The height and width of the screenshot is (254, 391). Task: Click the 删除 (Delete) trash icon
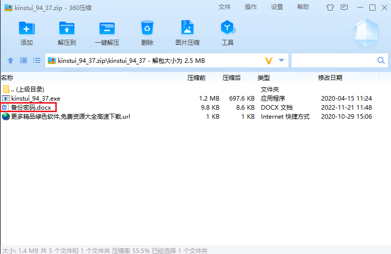(x=147, y=28)
